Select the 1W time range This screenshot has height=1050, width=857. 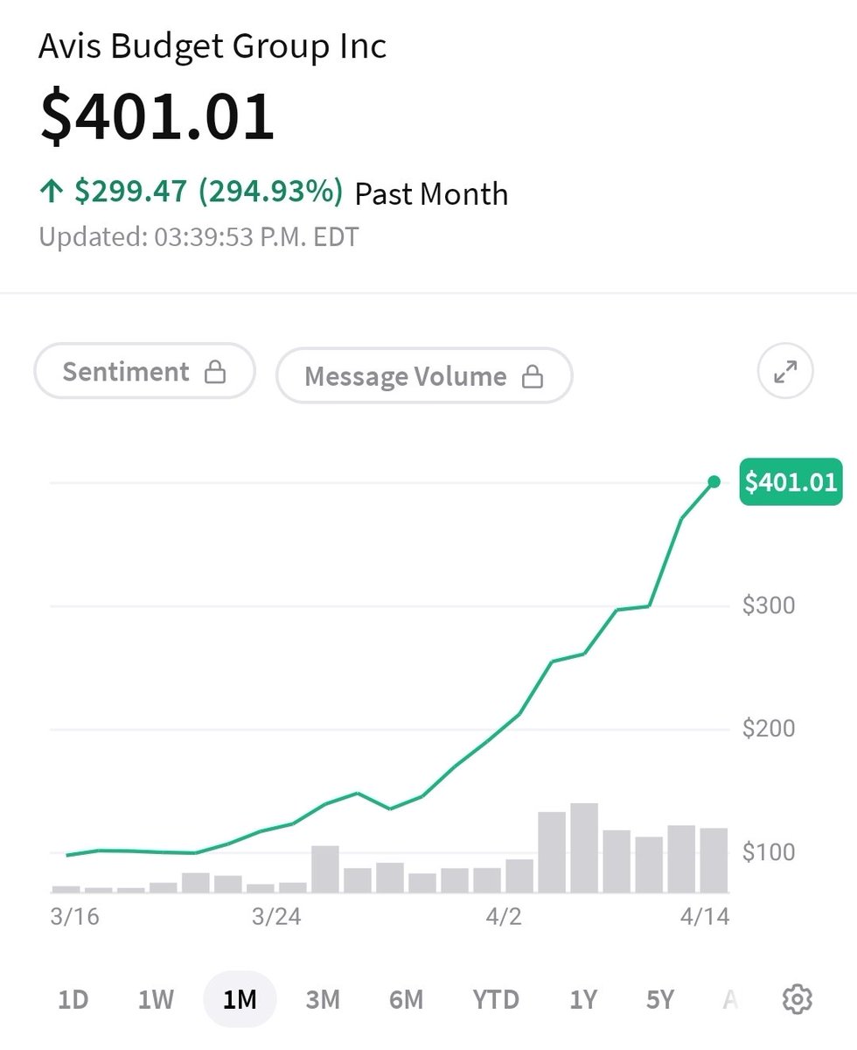157,999
